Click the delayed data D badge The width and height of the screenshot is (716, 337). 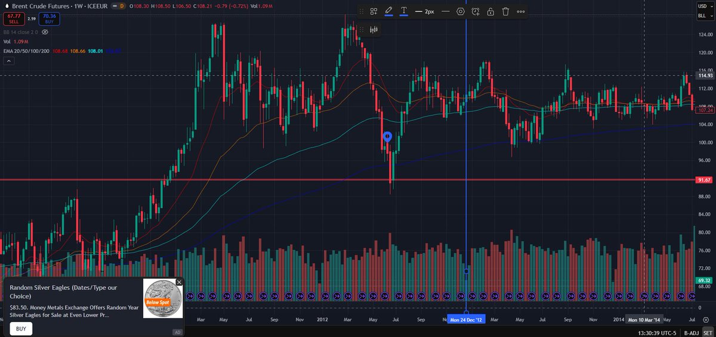[x=122, y=5]
